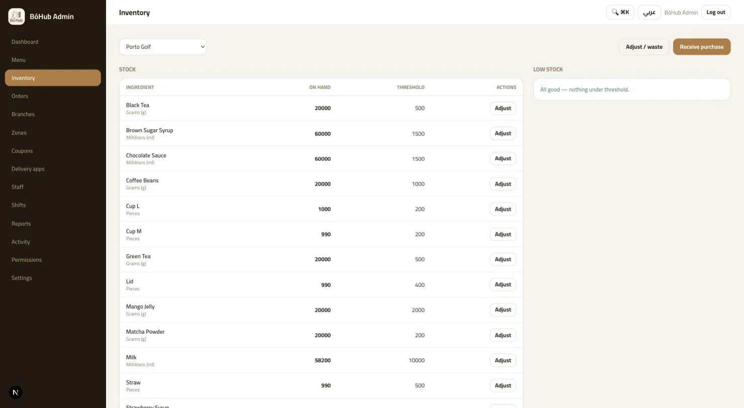Select the Black Tea ingredient name
This screenshot has height=408, width=744.
[x=138, y=105]
